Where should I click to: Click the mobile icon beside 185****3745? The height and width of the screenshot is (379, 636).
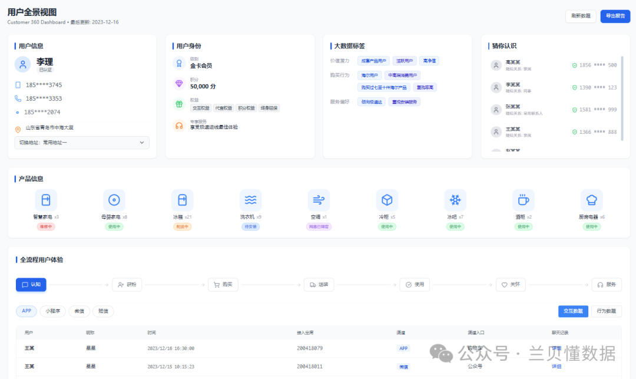(x=18, y=85)
